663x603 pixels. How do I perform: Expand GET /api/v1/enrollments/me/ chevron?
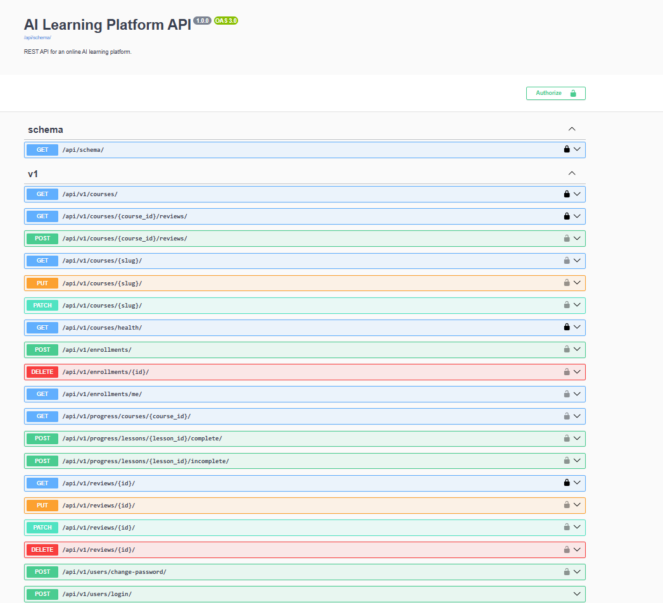click(x=577, y=394)
